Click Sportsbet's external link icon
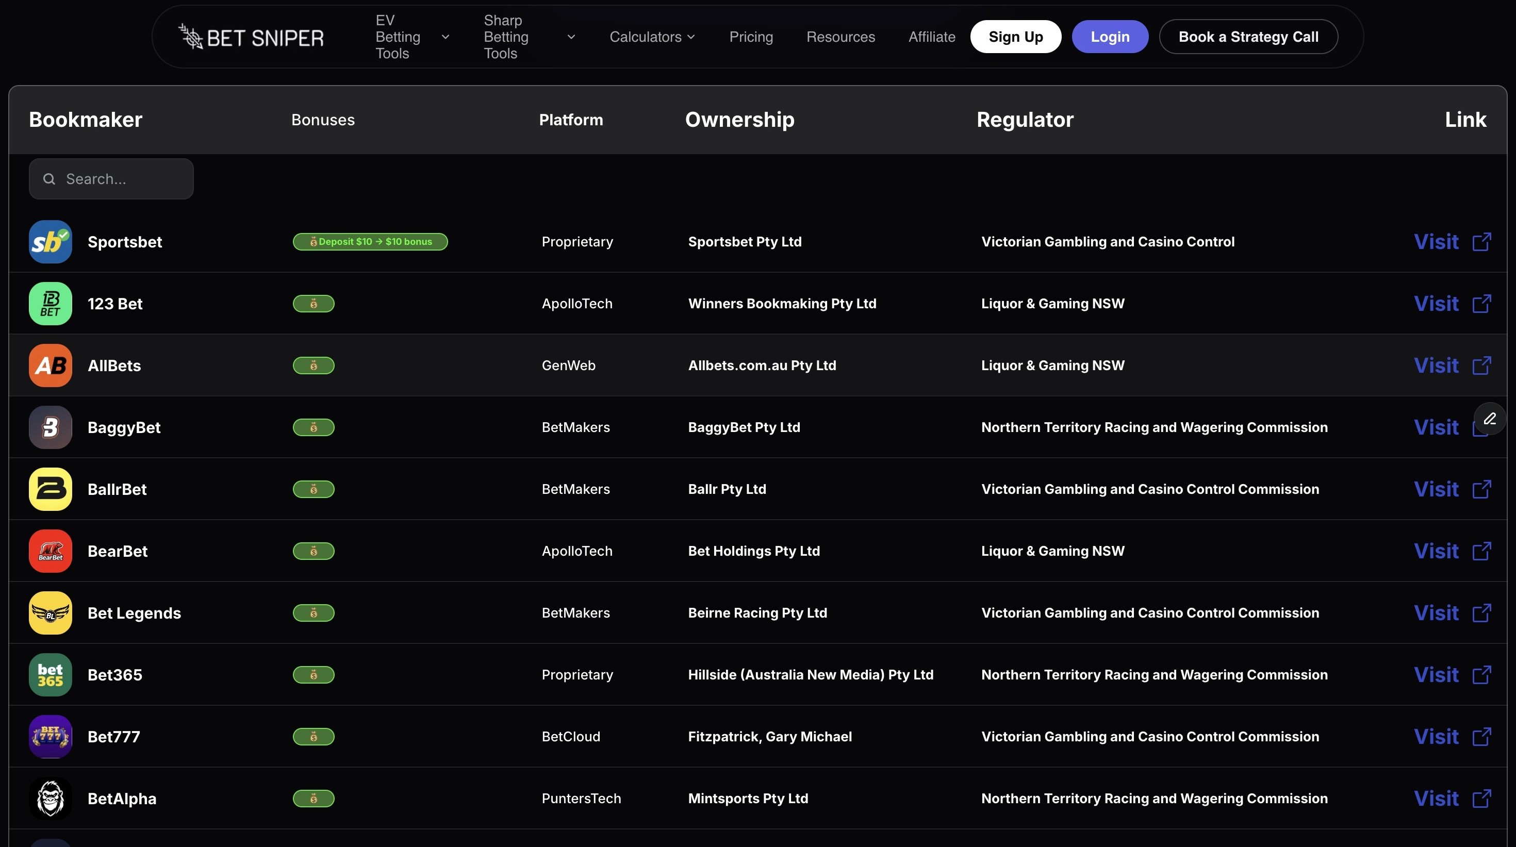The image size is (1516, 847). [1482, 242]
